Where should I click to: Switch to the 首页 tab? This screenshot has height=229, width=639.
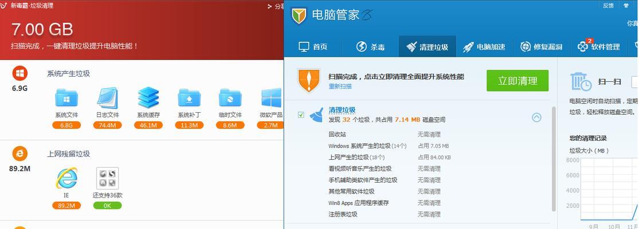coord(312,47)
